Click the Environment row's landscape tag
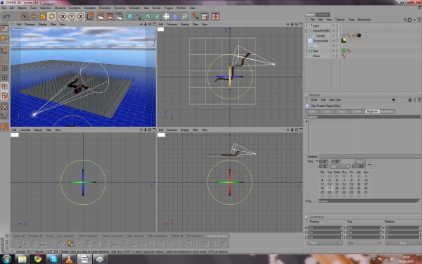Image resolution: width=422 pixels, height=264 pixels. pos(344,41)
